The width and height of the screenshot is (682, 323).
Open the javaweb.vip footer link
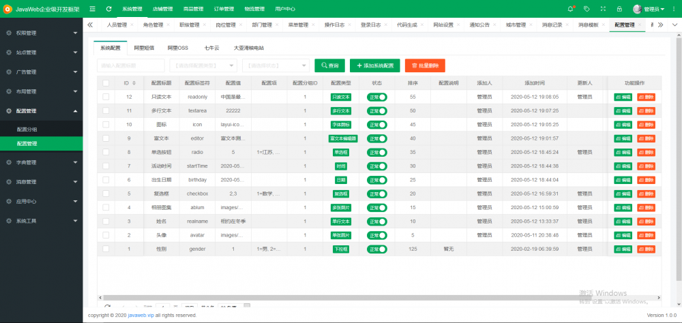pyautogui.click(x=141, y=316)
